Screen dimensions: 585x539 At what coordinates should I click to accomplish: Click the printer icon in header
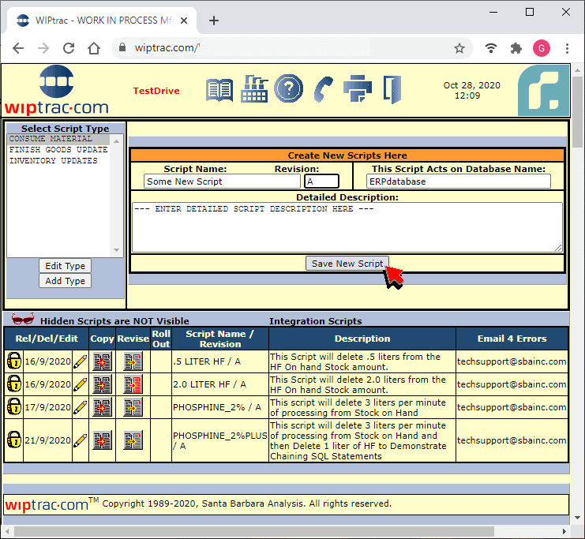[x=357, y=88]
